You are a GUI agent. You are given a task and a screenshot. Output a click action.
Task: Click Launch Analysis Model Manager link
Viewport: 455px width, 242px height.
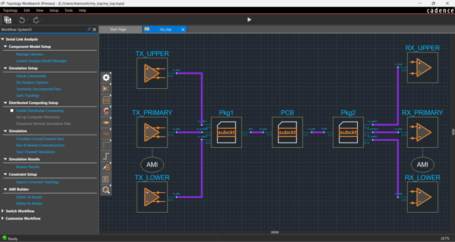click(41, 61)
